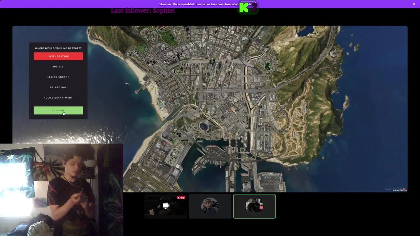Select the cap-wearing user's avatar tile
This screenshot has width=420, height=236.
pos(210,206)
